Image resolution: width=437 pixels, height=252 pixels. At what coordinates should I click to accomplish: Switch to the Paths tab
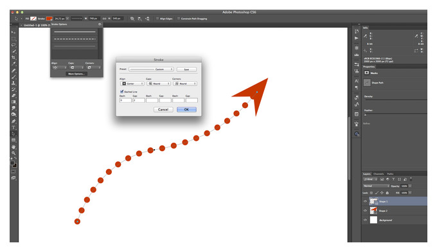click(390, 174)
